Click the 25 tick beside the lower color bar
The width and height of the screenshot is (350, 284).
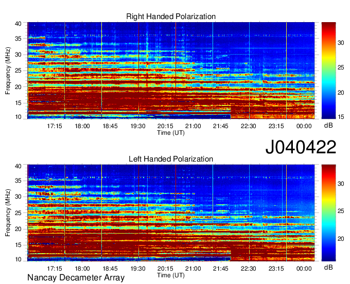coord(341,211)
